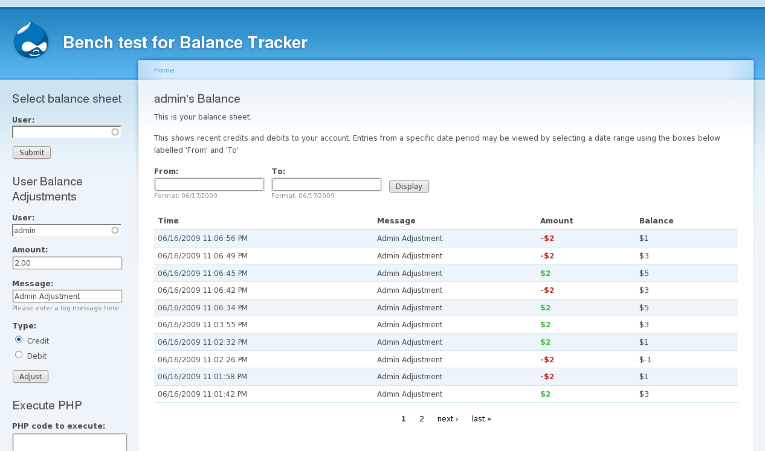Focus the Message field with Admin Adjustment
This screenshot has width=765, height=451.
point(67,296)
